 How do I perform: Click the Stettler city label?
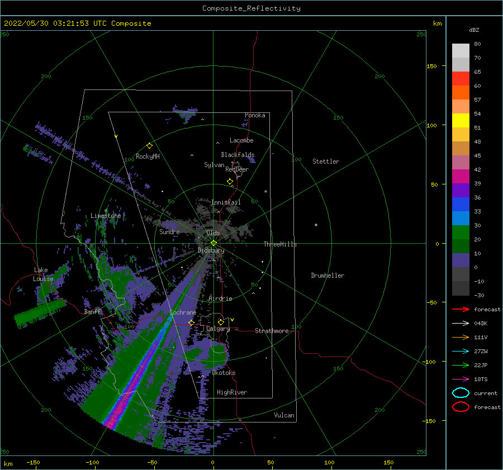point(326,162)
